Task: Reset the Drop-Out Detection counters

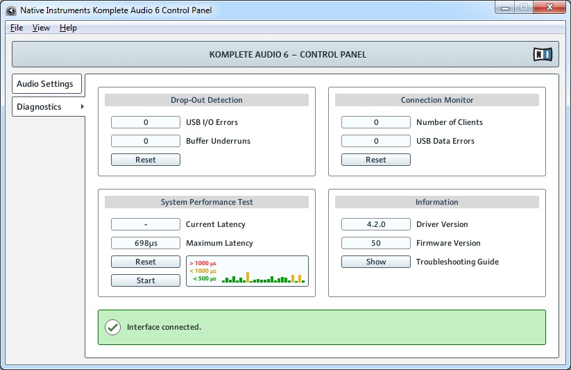Action: (x=146, y=160)
